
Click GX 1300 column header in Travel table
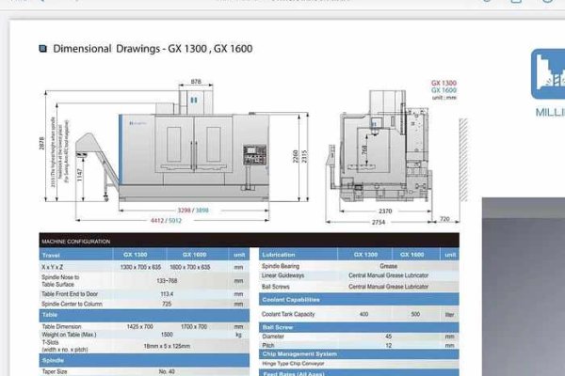click(135, 255)
